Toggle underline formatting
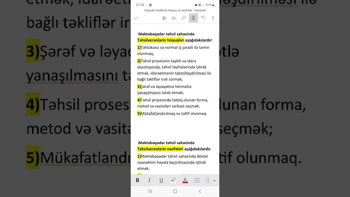350x197 pixels. [x=161, y=180]
